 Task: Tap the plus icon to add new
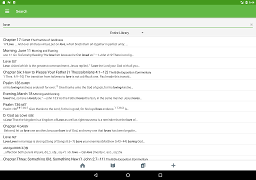tap(173, 165)
